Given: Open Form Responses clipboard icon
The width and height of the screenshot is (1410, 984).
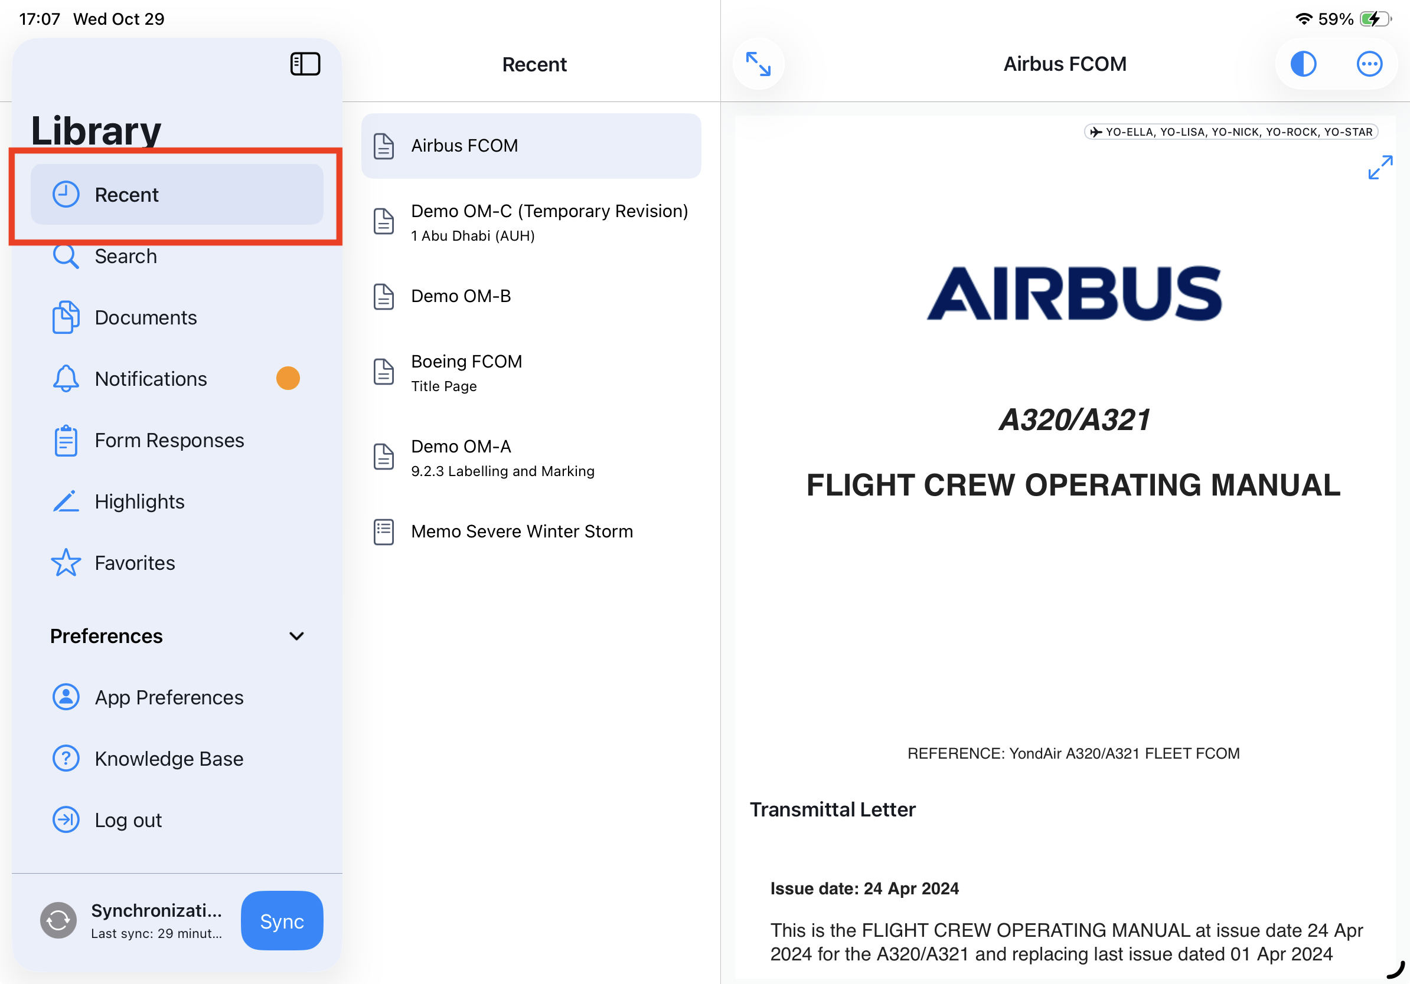Looking at the screenshot, I should (66, 441).
